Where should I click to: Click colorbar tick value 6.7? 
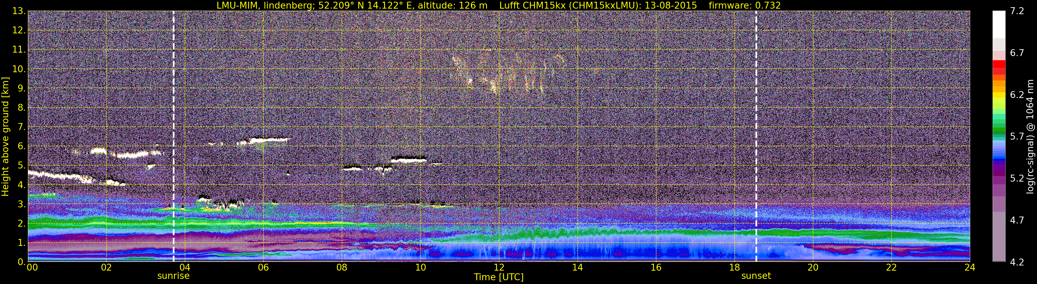click(1017, 53)
